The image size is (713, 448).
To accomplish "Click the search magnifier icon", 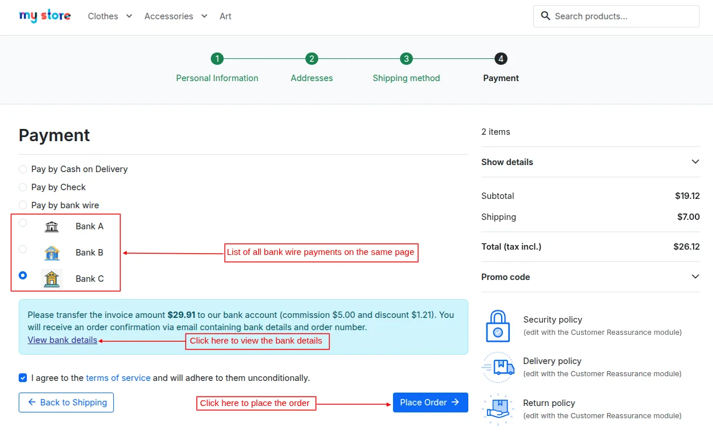I will [x=545, y=16].
